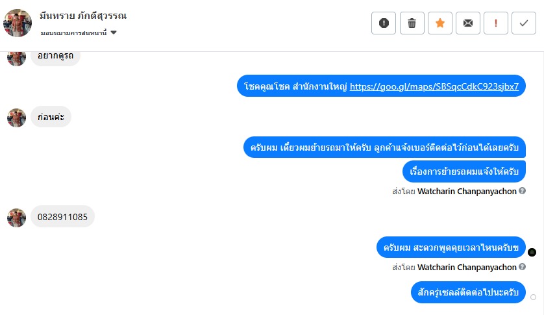The height and width of the screenshot is (315, 544).
Task: Click help icon beside second Watcharin Chanpanyachon
Action: tap(523, 268)
